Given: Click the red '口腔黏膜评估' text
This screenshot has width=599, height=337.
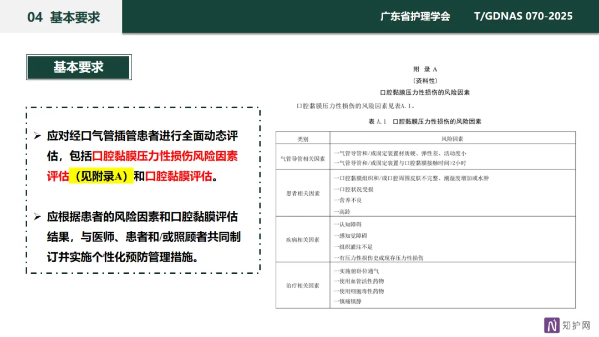Looking at the screenshot, I should point(179,176).
